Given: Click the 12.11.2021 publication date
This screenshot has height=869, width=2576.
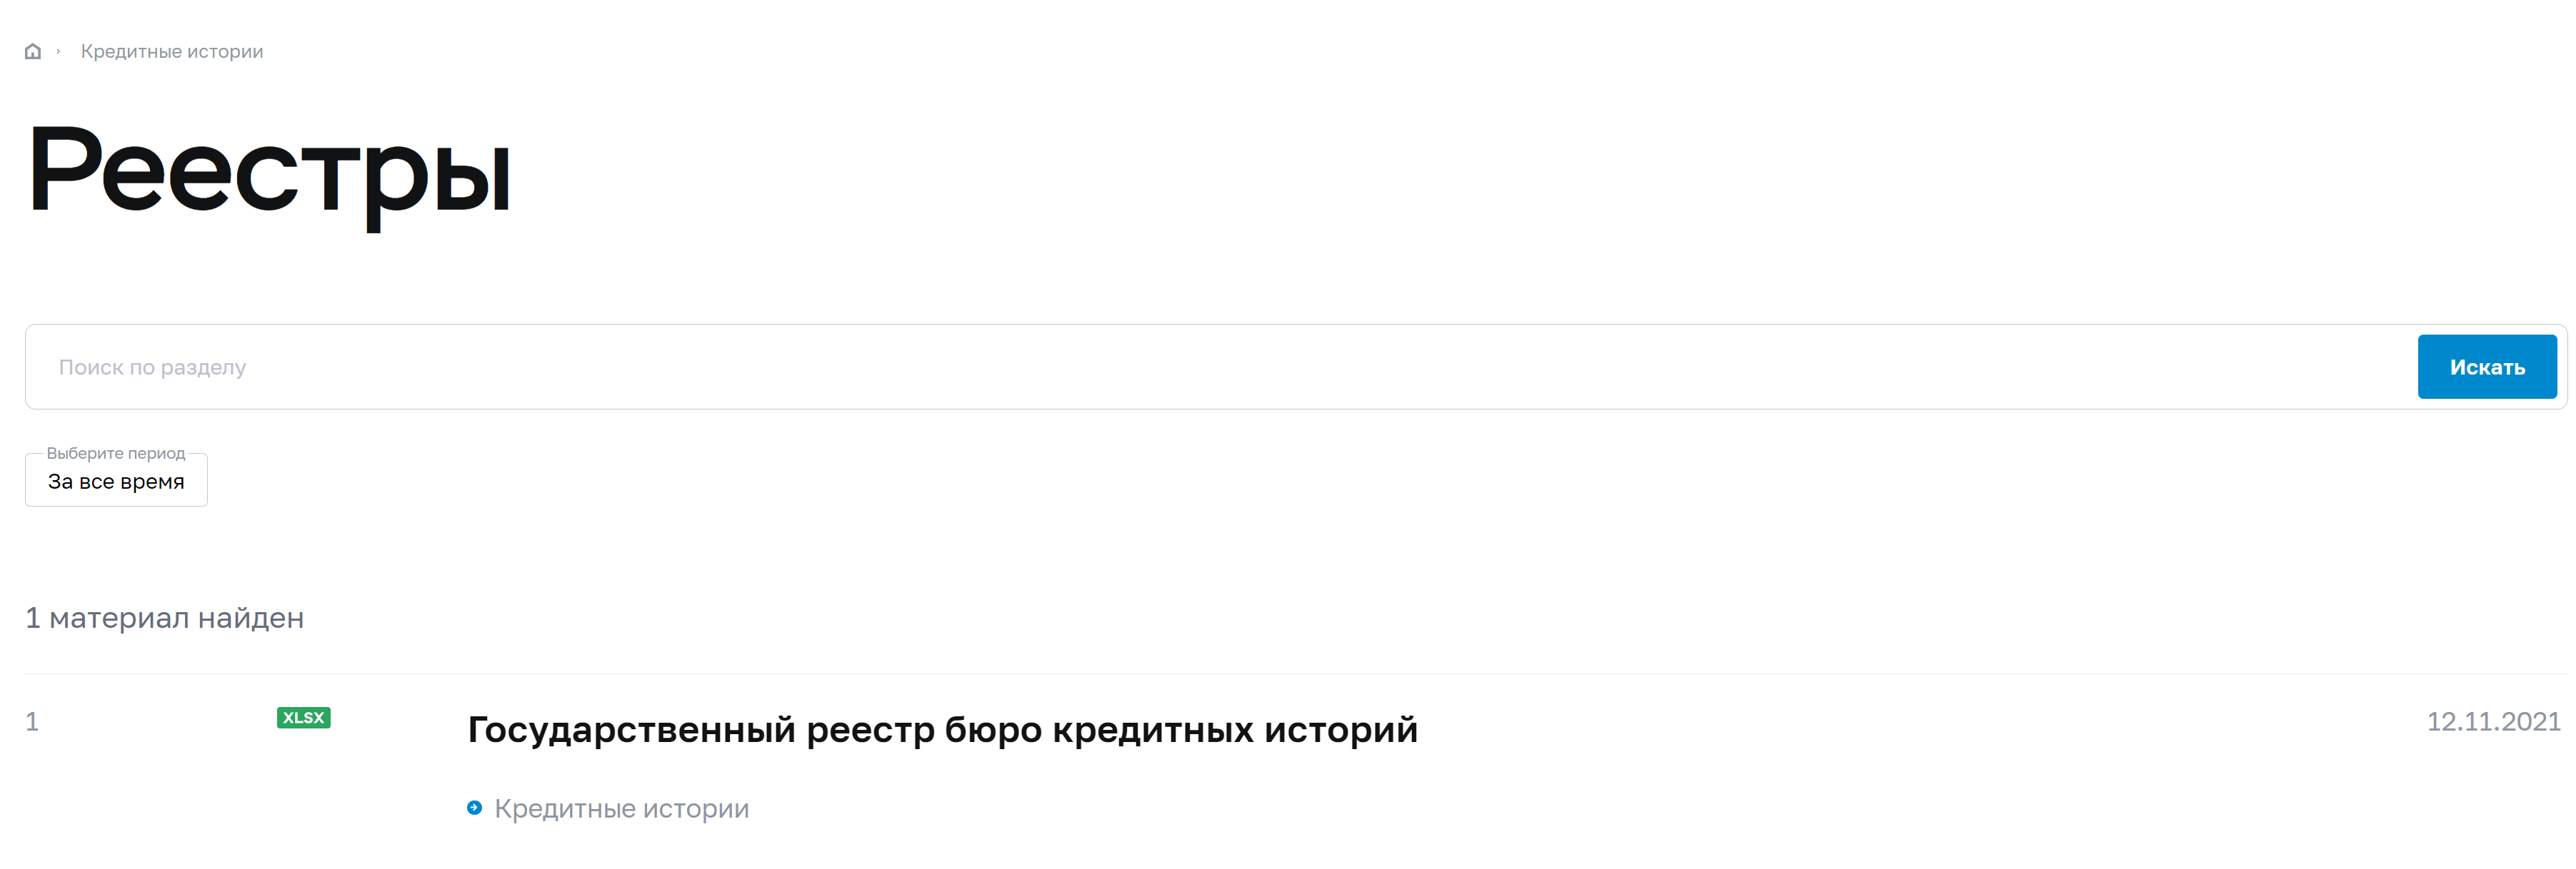Looking at the screenshot, I should click(x=2493, y=721).
